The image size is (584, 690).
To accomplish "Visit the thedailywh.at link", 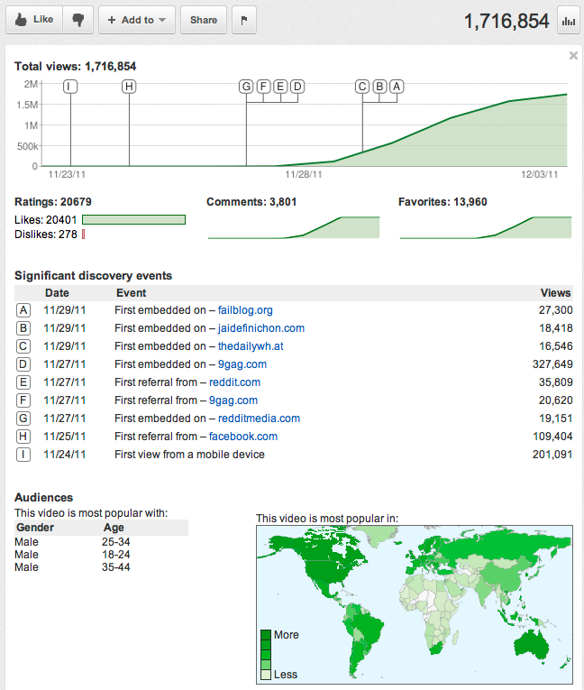I will (250, 346).
